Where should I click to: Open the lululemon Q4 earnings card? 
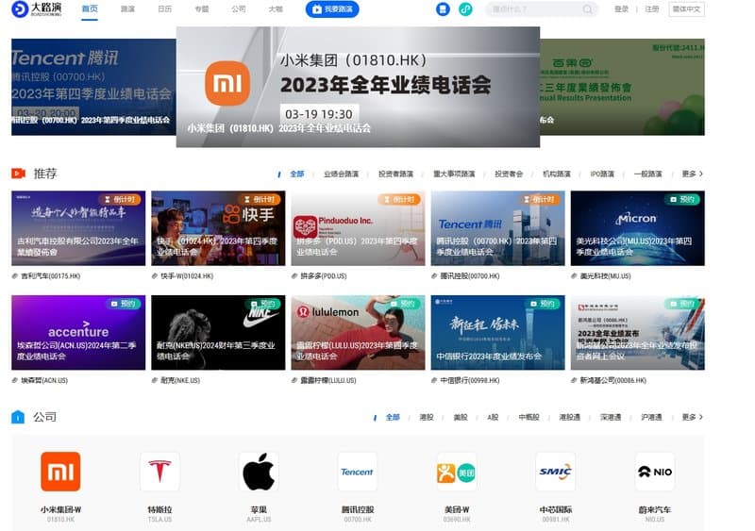click(x=359, y=333)
